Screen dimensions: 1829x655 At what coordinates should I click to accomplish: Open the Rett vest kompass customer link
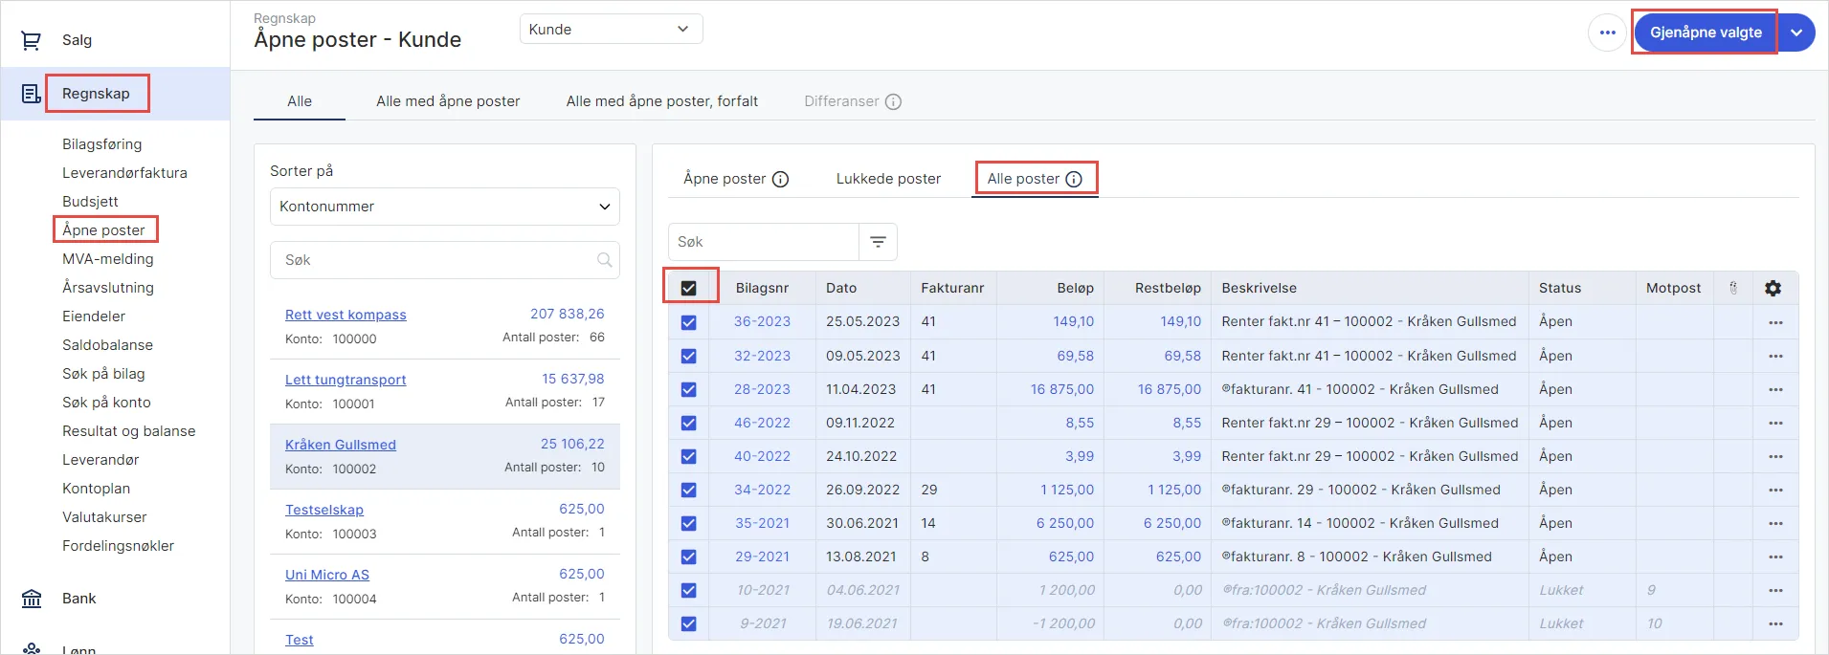point(346,315)
